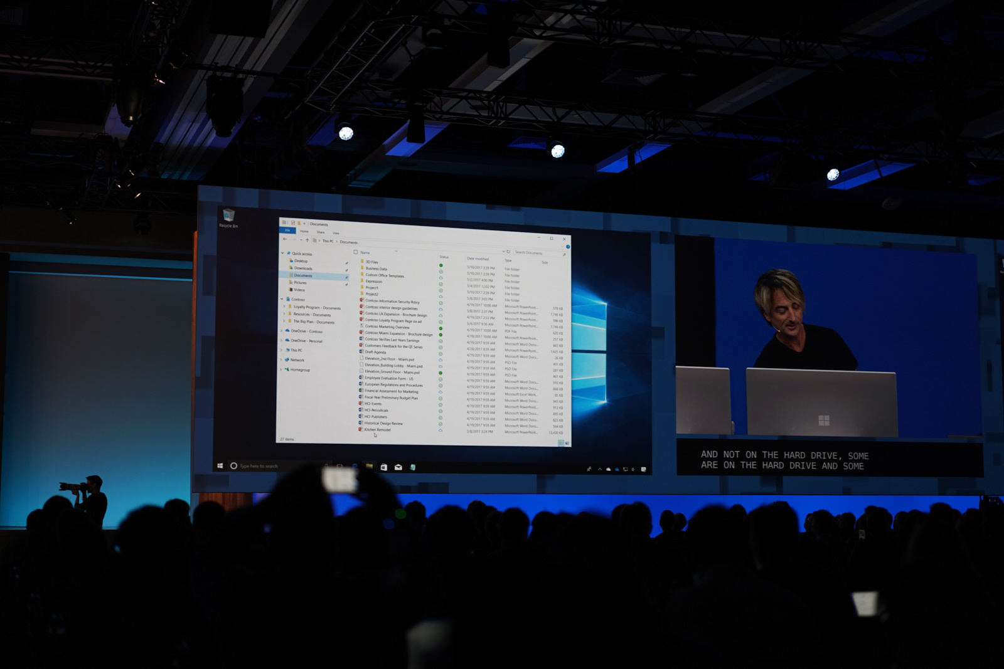Open File Explorer from the taskbar
Viewport: 1004px width, 669px height.
pos(369,466)
